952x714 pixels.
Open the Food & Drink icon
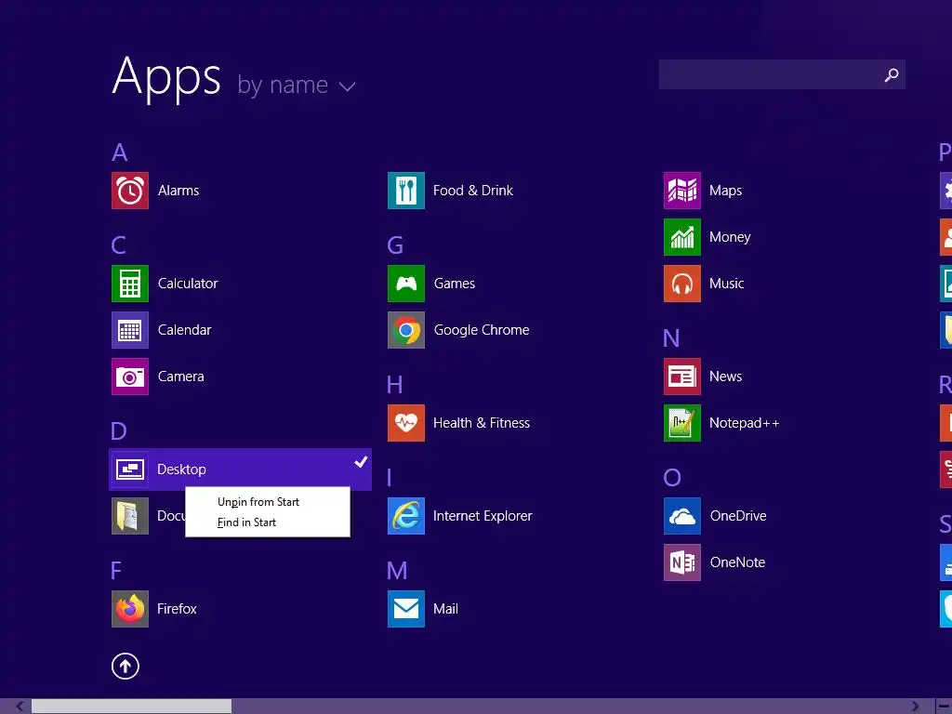tap(406, 191)
